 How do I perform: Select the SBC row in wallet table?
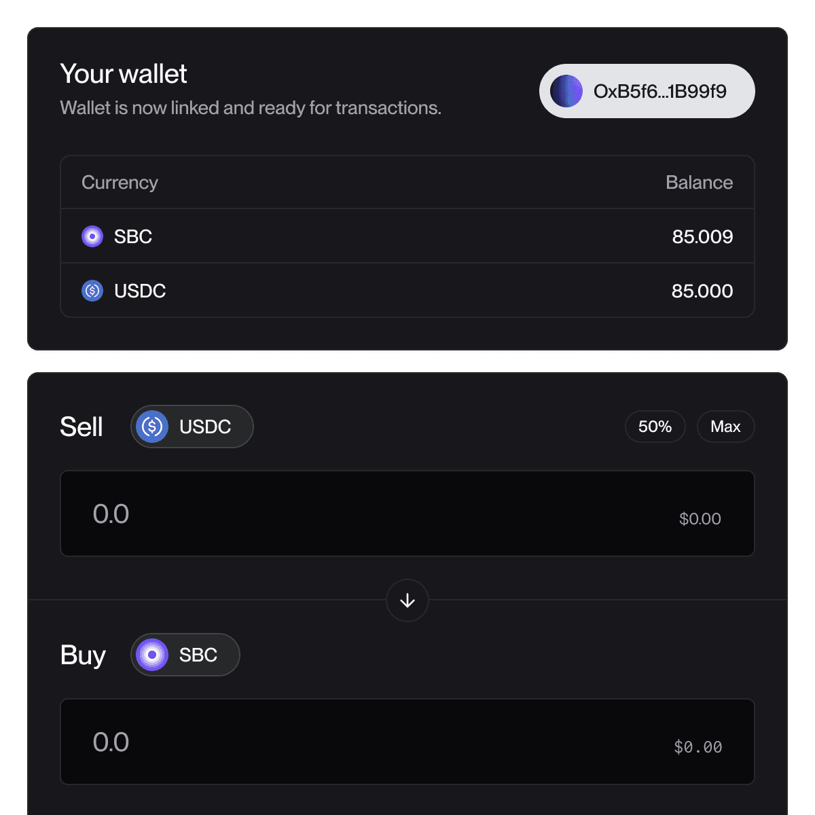(x=407, y=236)
